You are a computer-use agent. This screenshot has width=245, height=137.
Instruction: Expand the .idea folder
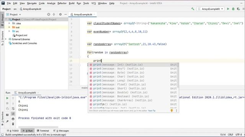coord(9,23)
